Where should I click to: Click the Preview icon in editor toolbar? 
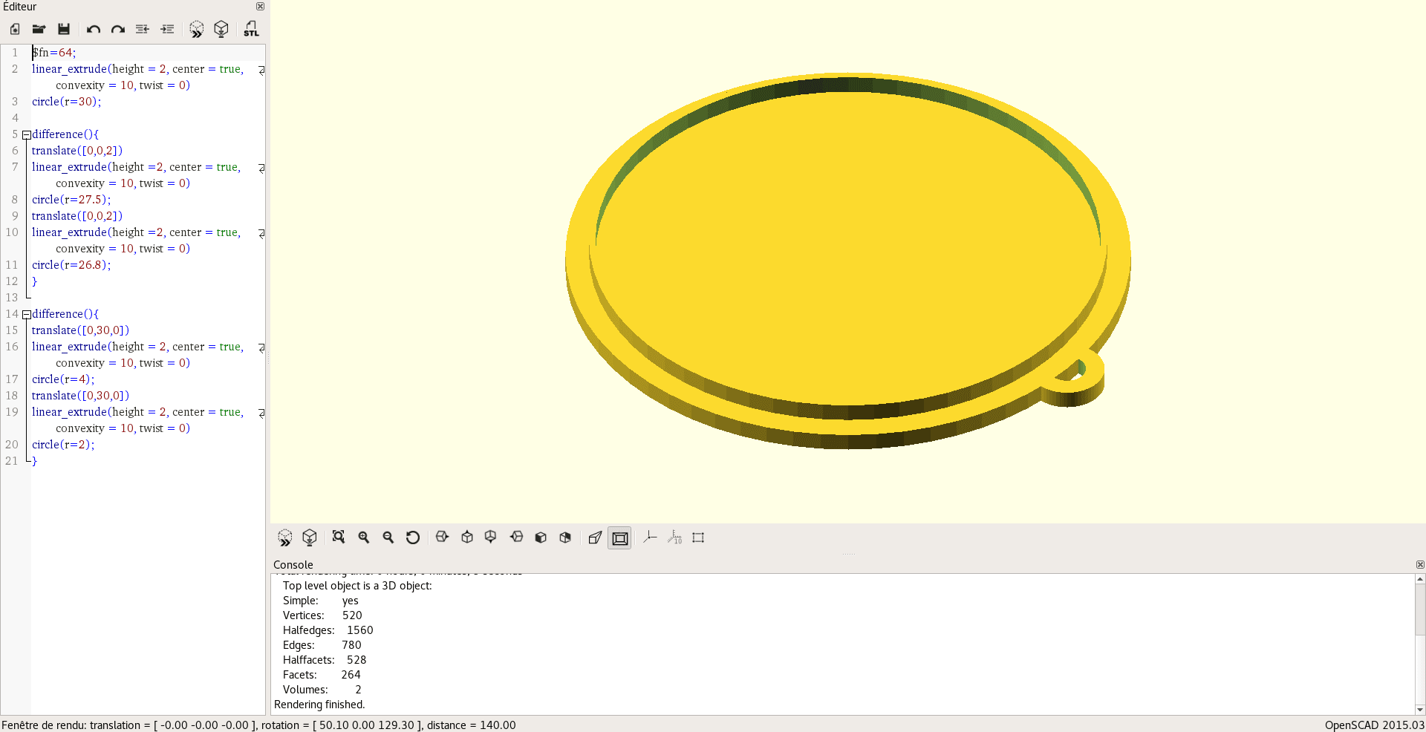pyautogui.click(x=197, y=29)
